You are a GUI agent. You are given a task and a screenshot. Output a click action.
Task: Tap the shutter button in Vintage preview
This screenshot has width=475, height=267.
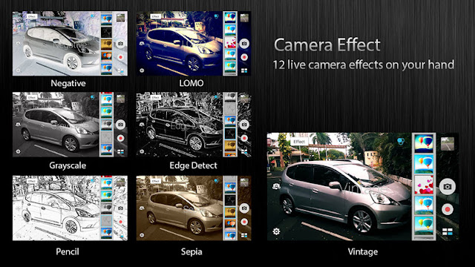click(x=448, y=187)
